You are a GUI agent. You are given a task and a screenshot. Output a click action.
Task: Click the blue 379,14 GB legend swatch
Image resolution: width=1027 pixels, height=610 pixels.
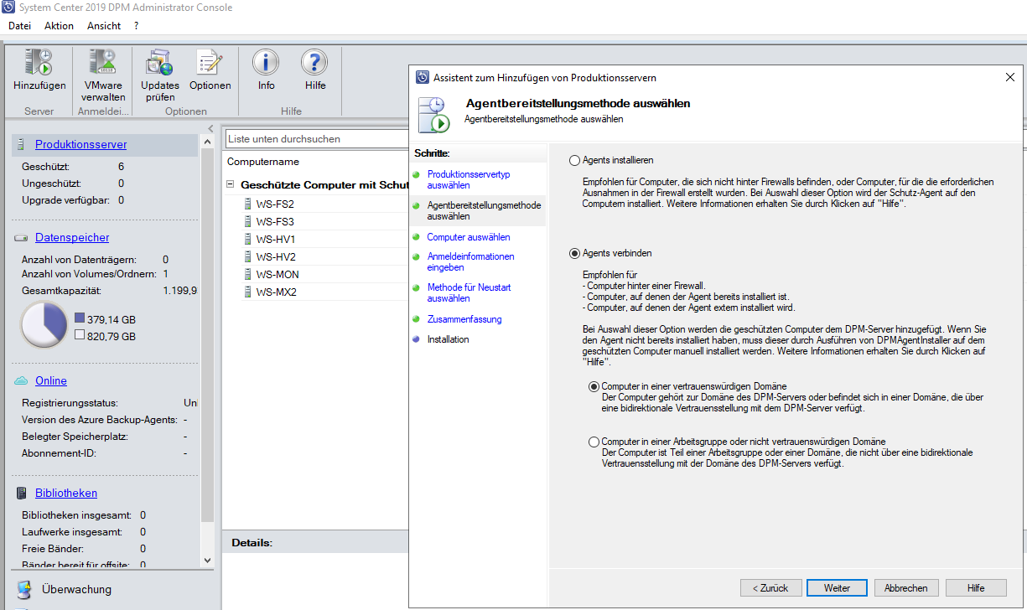80,318
